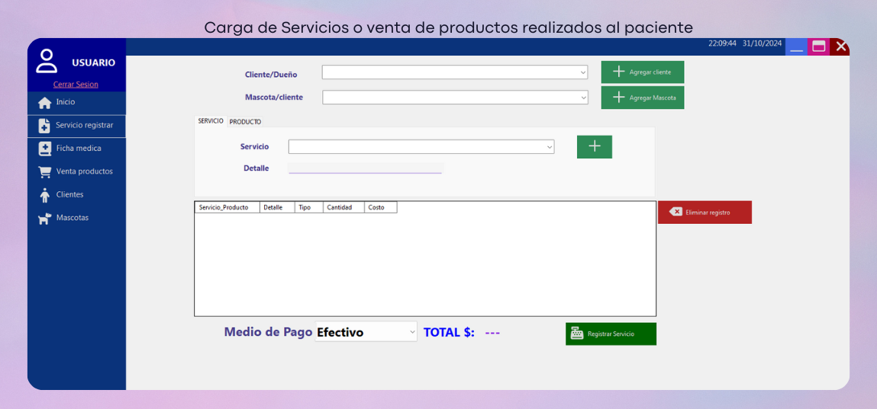The height and width of the screenshot is (409, 877).
Task: Click the green Registrar Servicio button
Action: pyautogui.click(x=611, y=334)
